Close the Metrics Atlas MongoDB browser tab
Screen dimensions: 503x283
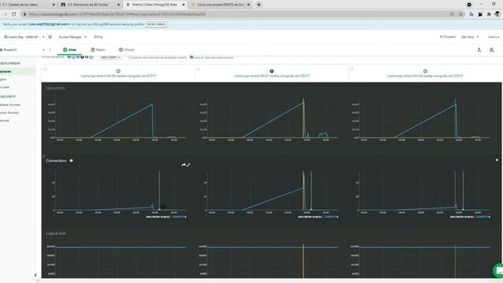[x=183, y=5]
